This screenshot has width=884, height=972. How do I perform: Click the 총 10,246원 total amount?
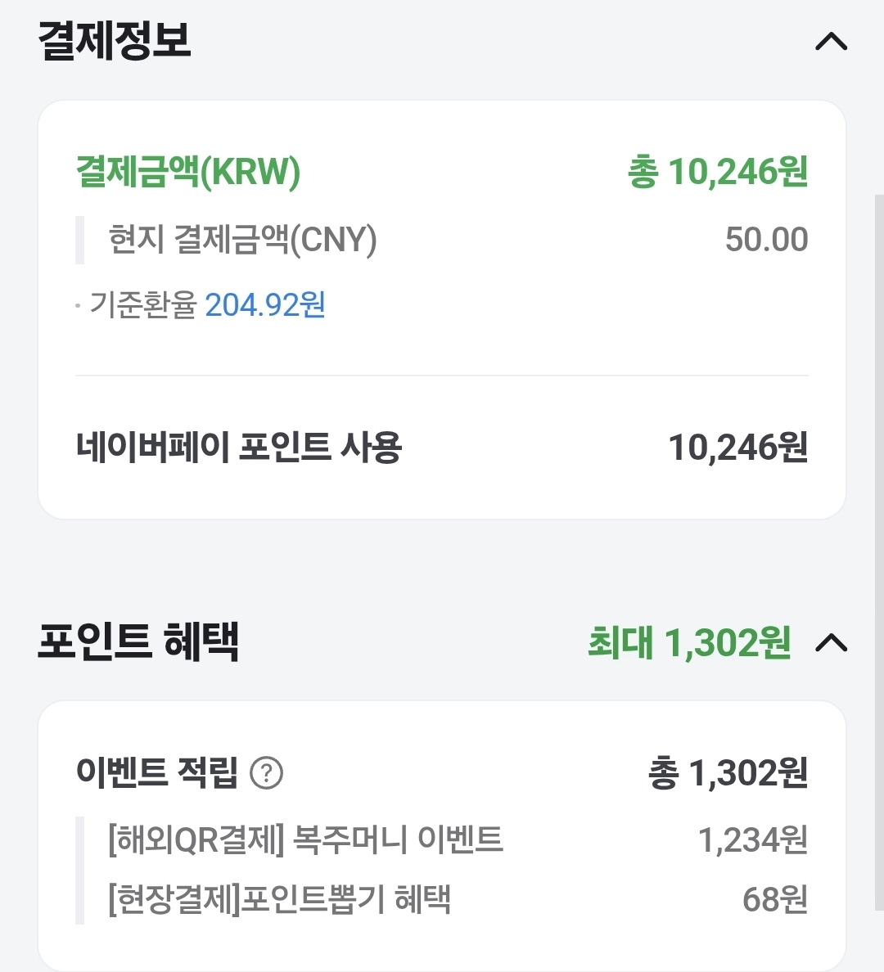[x=718, y=171]
